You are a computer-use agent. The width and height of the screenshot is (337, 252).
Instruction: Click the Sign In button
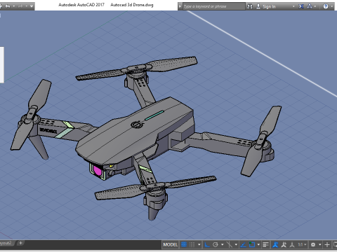pyautogui.click(x=266, y=6)
